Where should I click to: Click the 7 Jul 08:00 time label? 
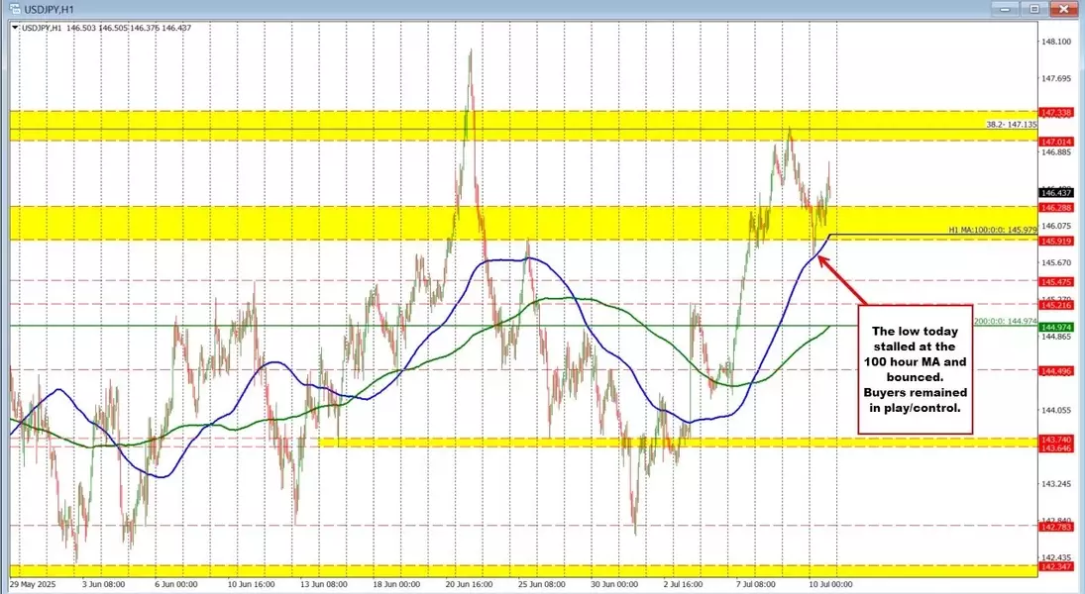click(x=756, y=584)
